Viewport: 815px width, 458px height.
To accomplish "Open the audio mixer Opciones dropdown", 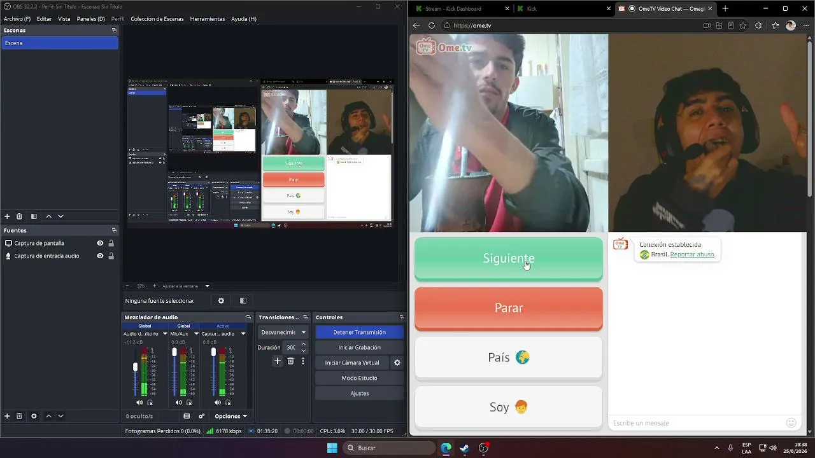I will (230, 416).
